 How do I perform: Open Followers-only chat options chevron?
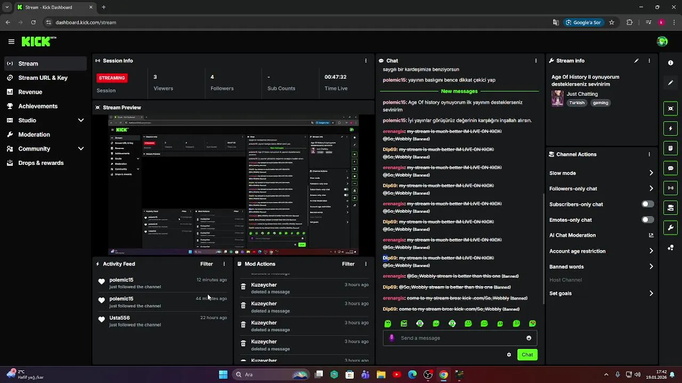point(651,188)
